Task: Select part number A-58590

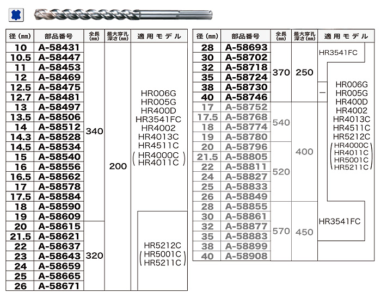Action: pyautogui.click(x=59, y=207)
